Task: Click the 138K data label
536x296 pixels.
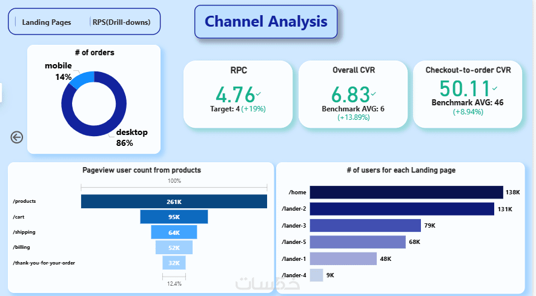Action: tap(513, 192)
